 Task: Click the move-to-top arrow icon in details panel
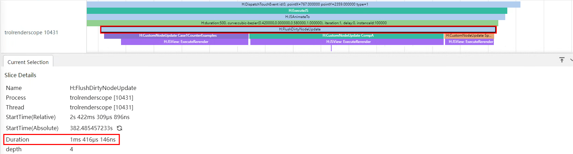(x=562, y=60)
